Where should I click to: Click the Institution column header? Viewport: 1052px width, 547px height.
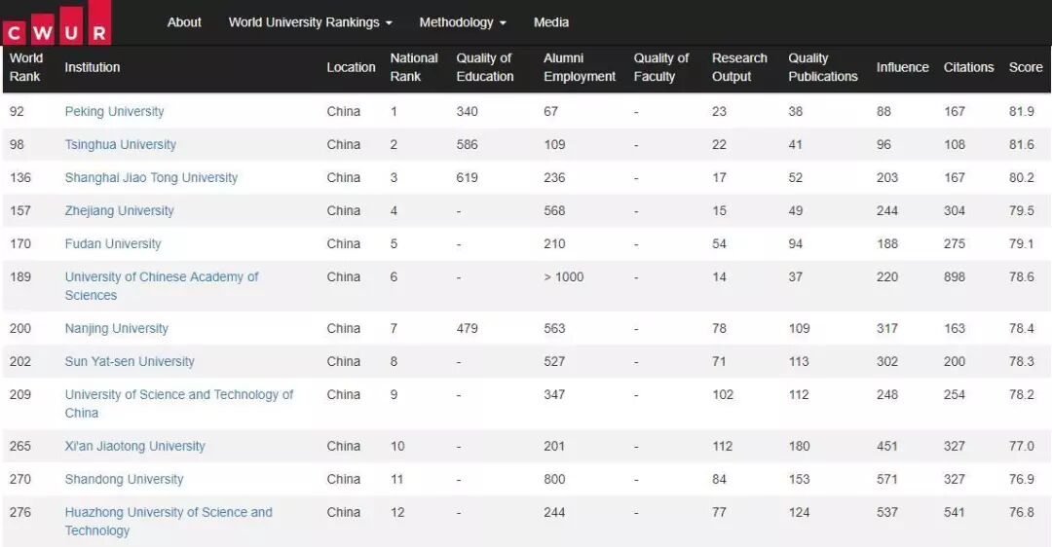[x=92, y=67]
